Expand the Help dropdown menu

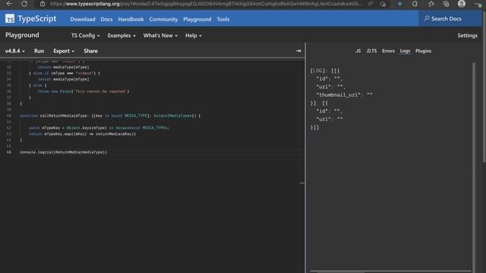[193, 36]
